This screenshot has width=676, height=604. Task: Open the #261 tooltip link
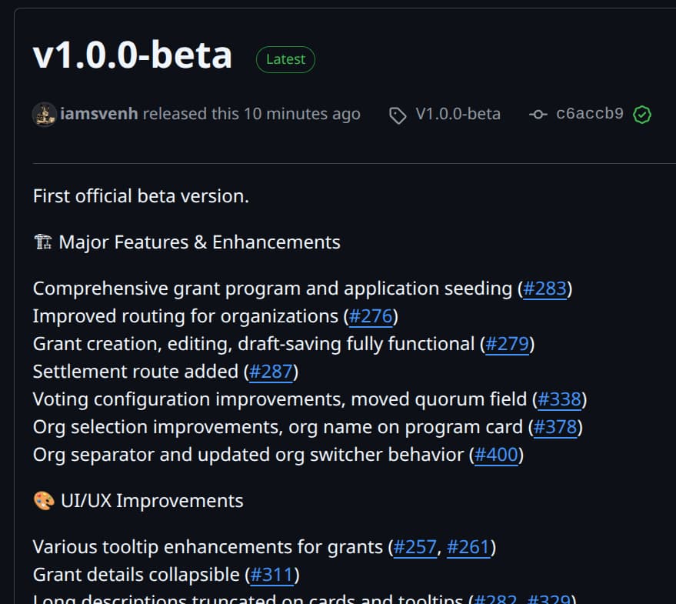tap(468, 547)
